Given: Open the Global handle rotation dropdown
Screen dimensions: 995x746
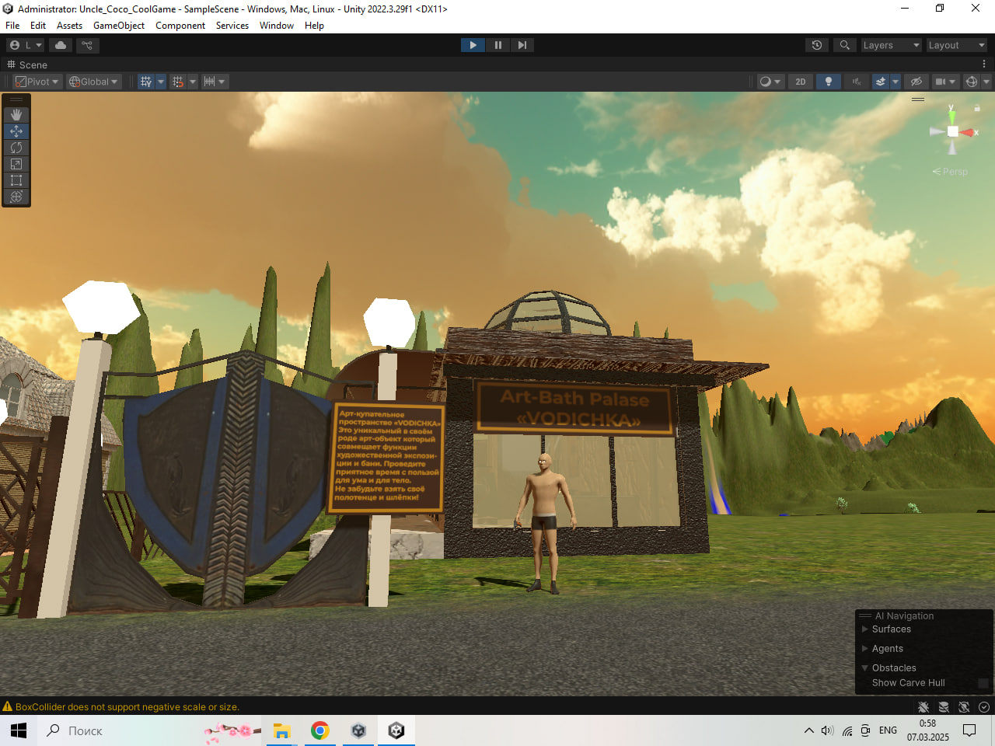Looking at the screenshot, I should [94, 82].
